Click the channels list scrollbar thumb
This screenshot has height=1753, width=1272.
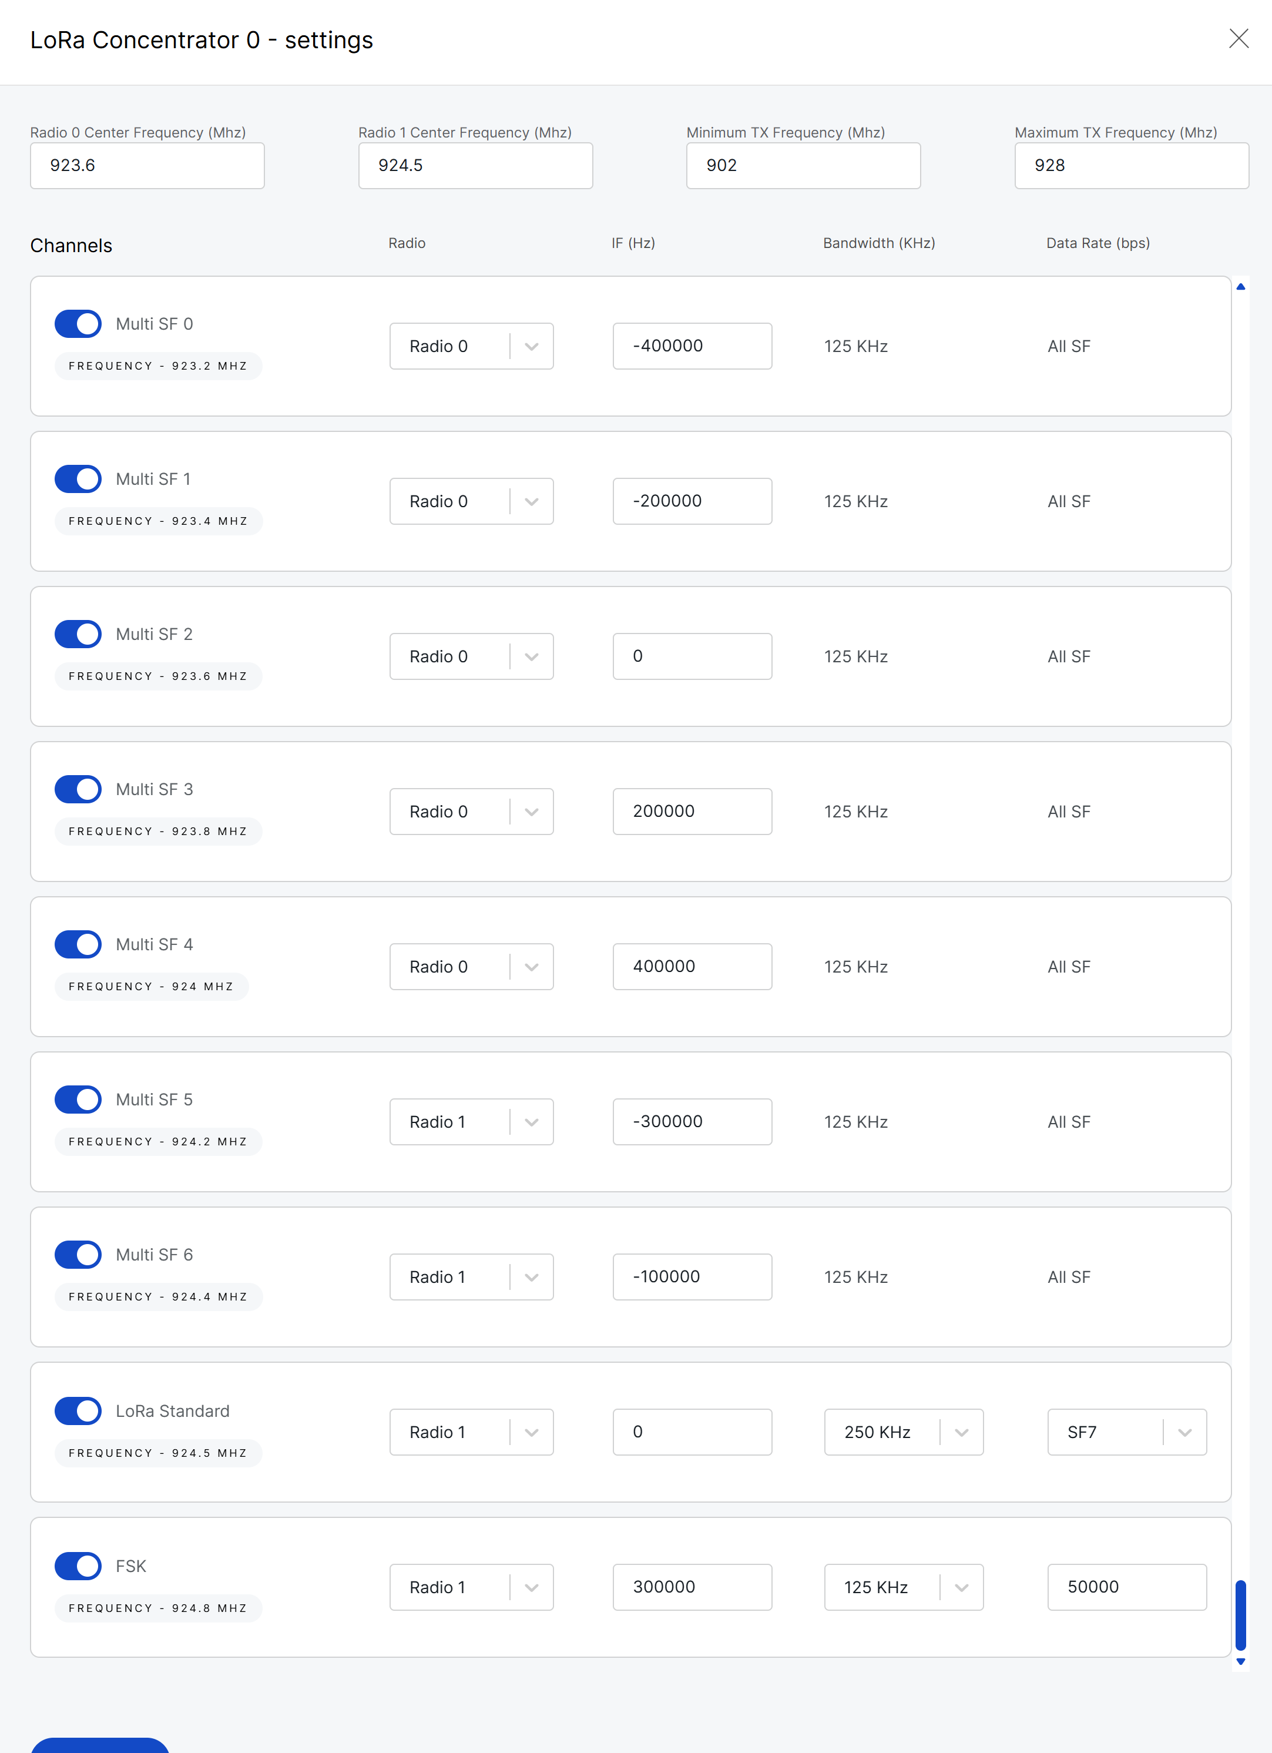coord(1240,1615)
